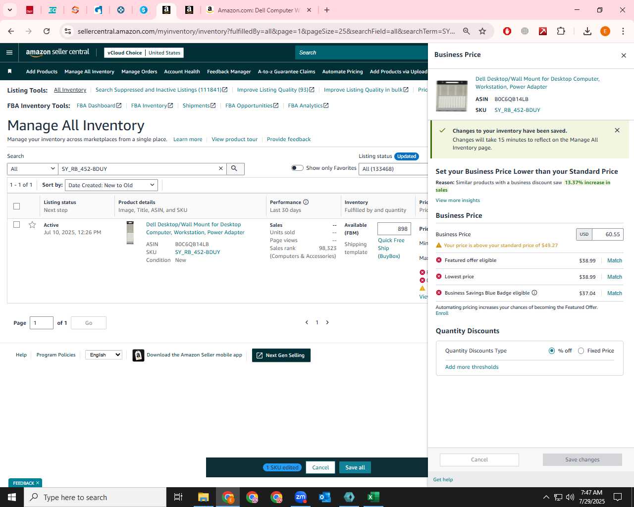Click Match for Featured offer eligible row
Screen dimensions: 634x507
pos(615,260)
